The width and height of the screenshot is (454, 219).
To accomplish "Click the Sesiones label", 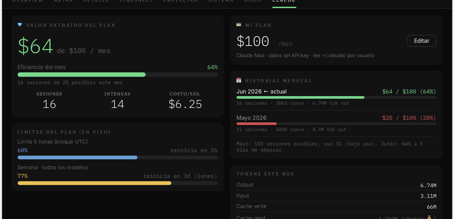I will (x=49, y=94).
